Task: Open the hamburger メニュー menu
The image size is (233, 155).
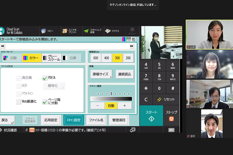Action: [x=132, y=31]
